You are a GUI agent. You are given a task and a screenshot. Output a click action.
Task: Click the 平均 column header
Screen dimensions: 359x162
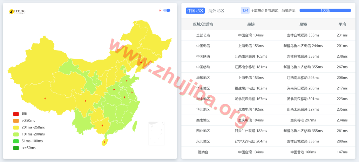point(342,24)
